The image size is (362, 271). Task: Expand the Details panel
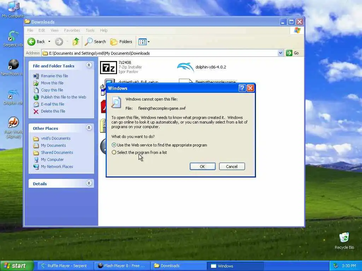tap(89, 183)
